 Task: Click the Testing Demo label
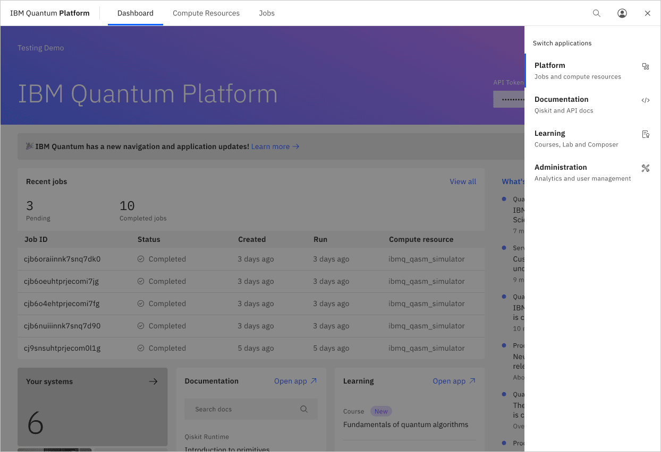pos(41,48)
